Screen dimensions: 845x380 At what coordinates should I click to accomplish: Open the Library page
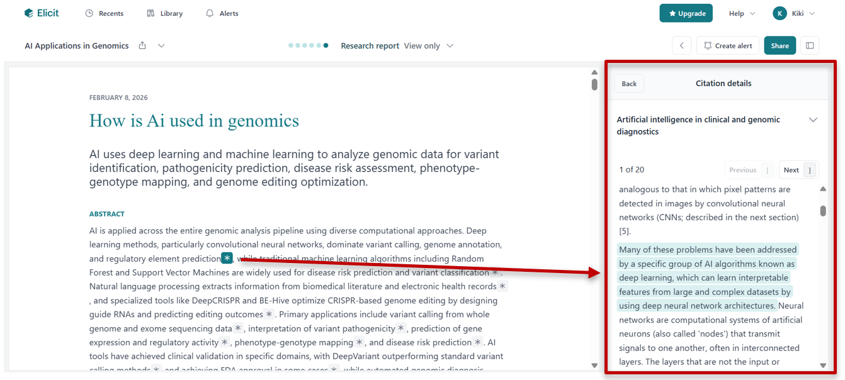[x=164, y=13]
